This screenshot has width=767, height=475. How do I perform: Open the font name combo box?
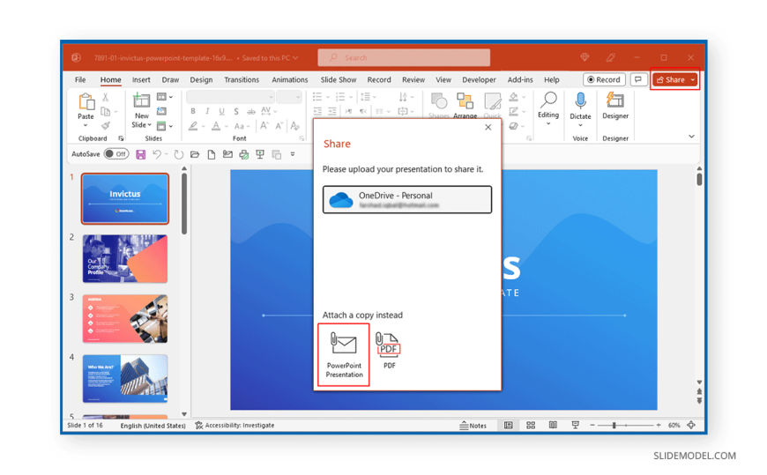tap(230, 97)
